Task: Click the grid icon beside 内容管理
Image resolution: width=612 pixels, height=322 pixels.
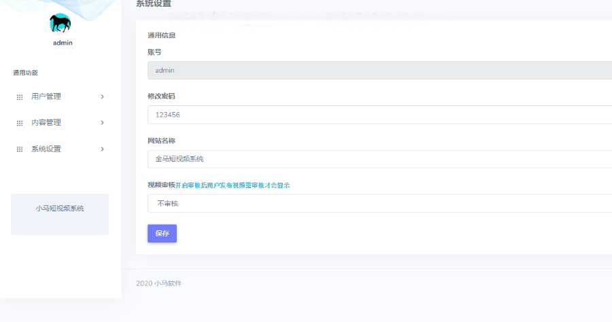Action: (20, 123)
